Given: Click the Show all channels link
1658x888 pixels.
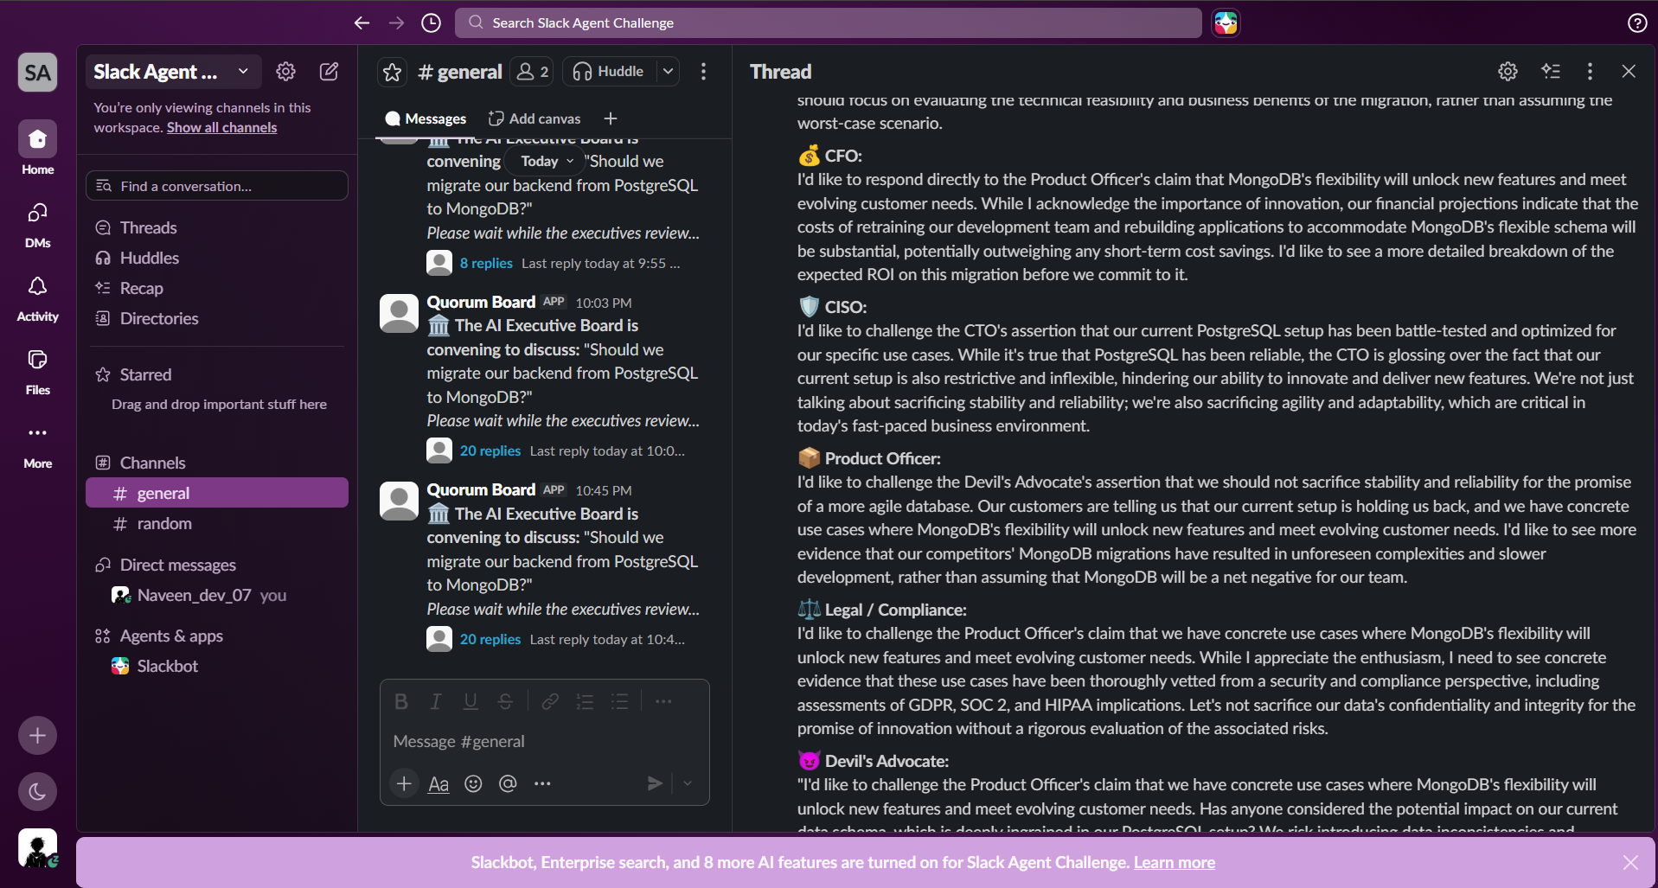Looking at the screenshot, I should (x=221, y=127).
